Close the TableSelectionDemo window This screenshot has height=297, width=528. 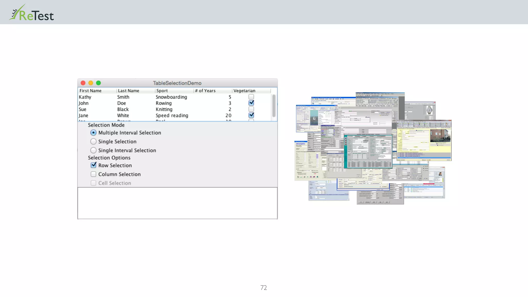[x=83, y=83]
